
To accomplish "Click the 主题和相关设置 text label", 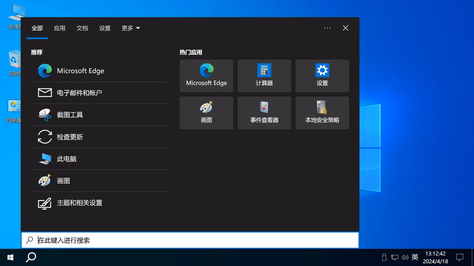I will (x=80, y=203).
